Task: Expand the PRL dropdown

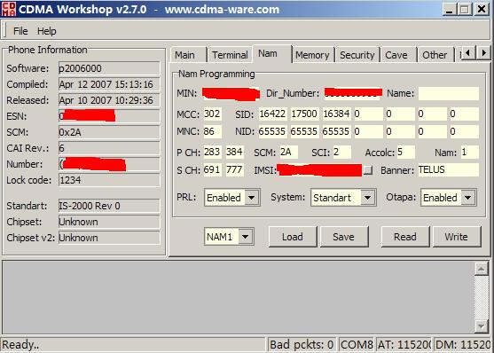Action: [x=251, y=198]
